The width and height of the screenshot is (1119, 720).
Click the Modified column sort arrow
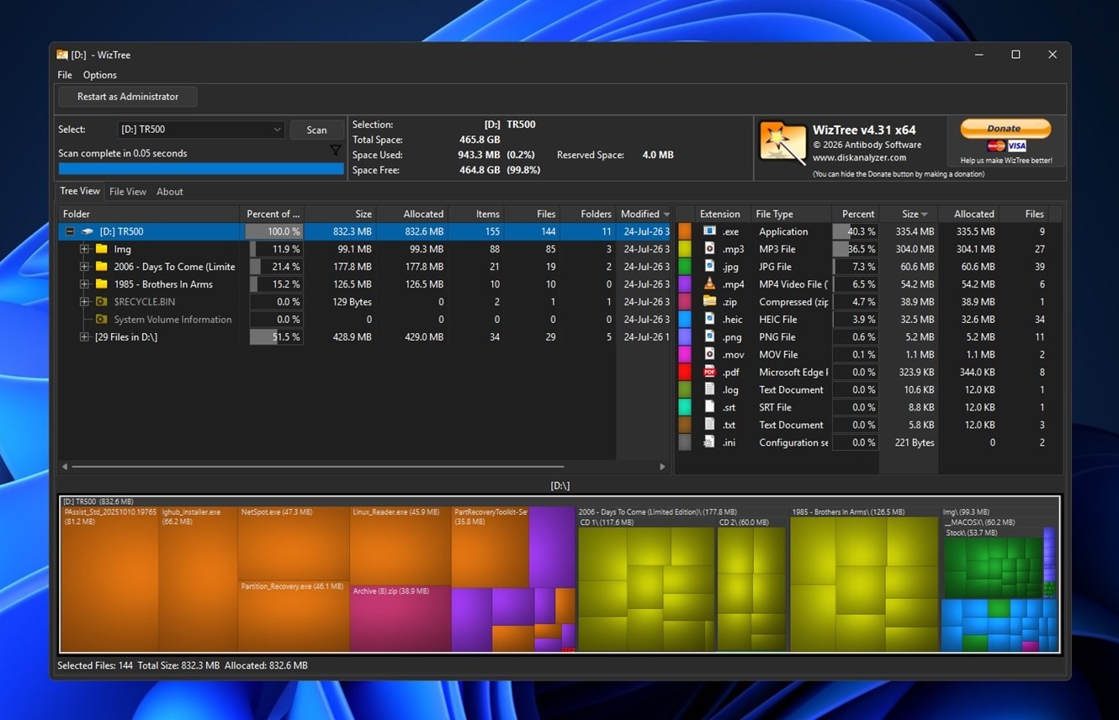click(x=666, y=214)
